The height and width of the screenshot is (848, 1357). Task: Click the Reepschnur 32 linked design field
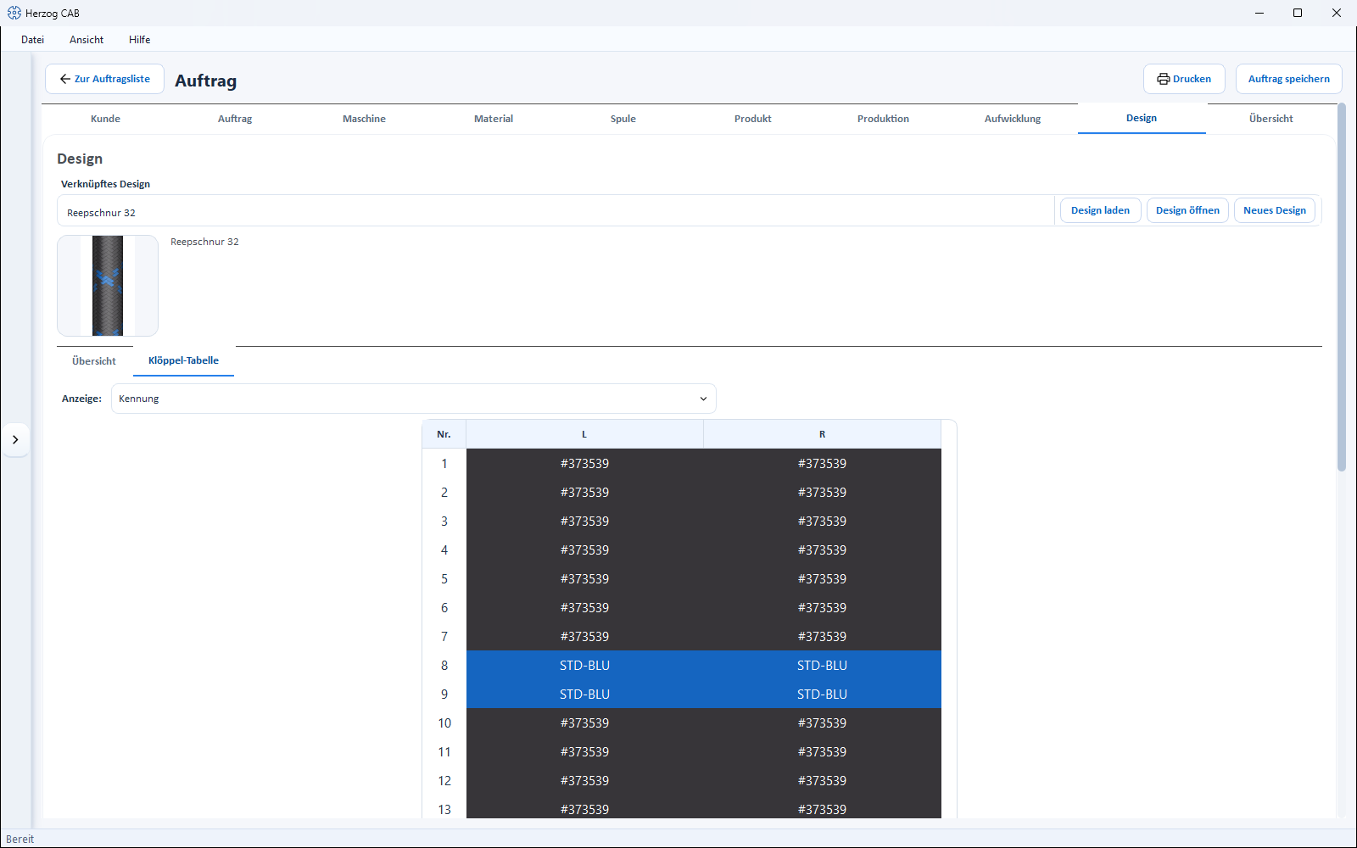(x=556, y=211)
